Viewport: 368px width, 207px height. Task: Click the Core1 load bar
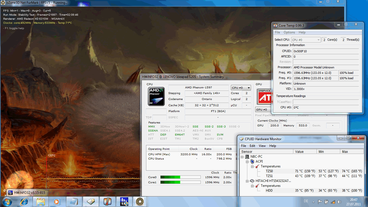pyautogui.click(x=180, y=182)
